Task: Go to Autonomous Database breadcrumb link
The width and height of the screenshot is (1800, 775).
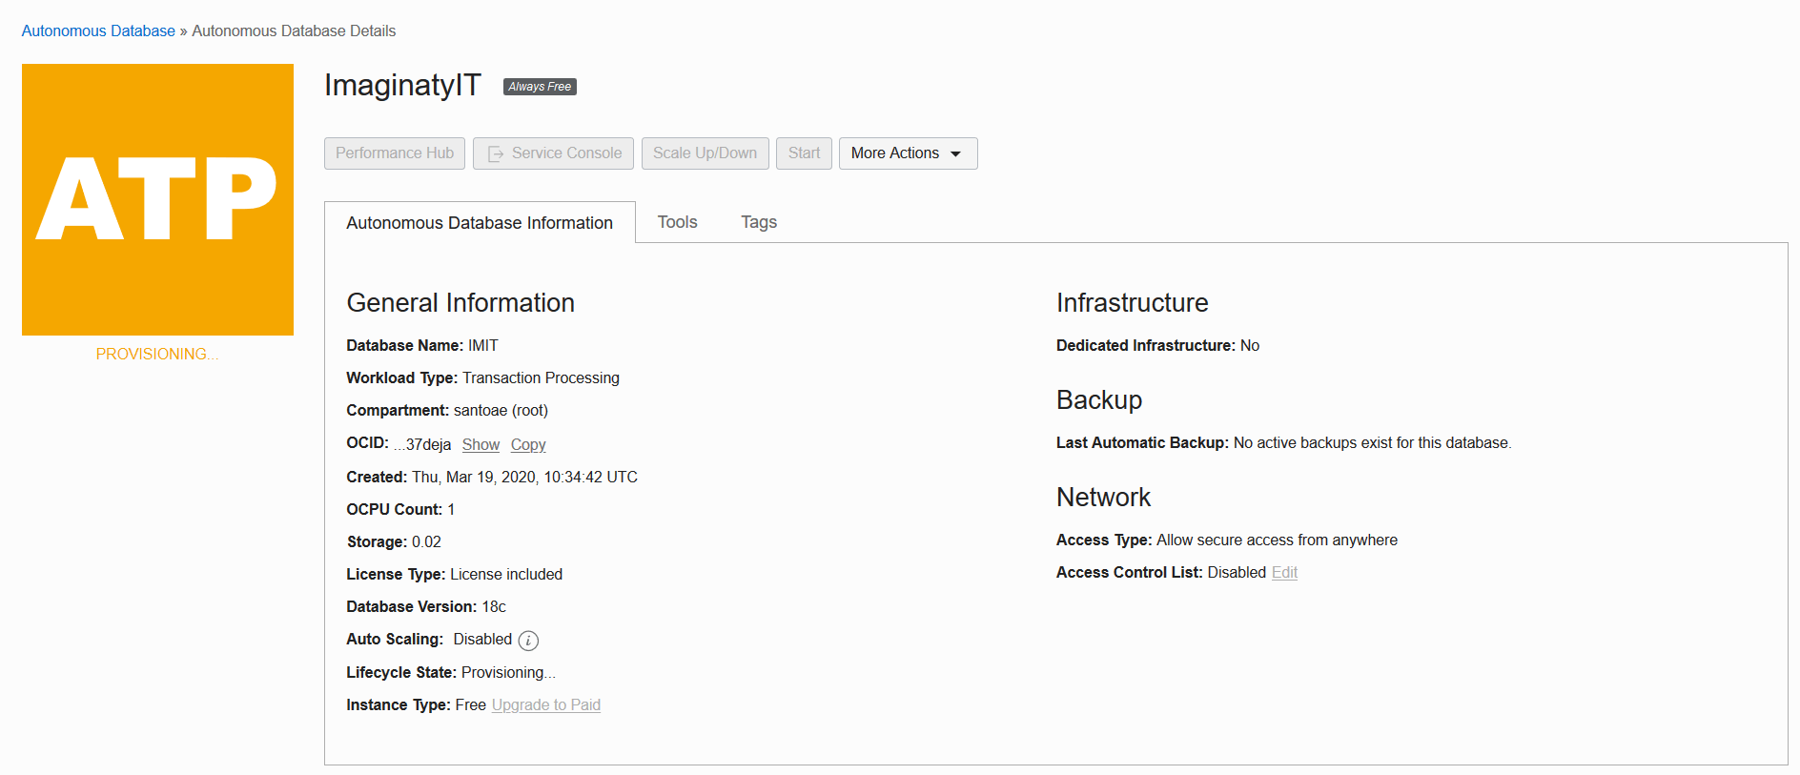Action: pos(98,31)
